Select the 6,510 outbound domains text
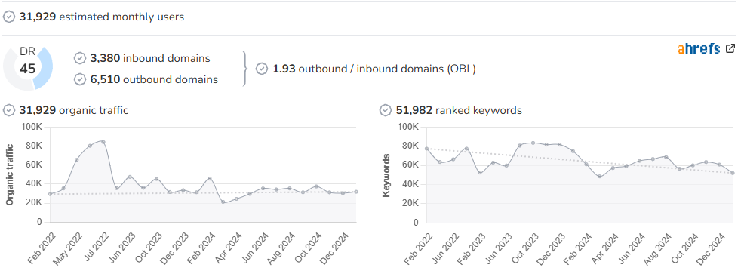The image size is (744, 274). click(x=154, y=79)
